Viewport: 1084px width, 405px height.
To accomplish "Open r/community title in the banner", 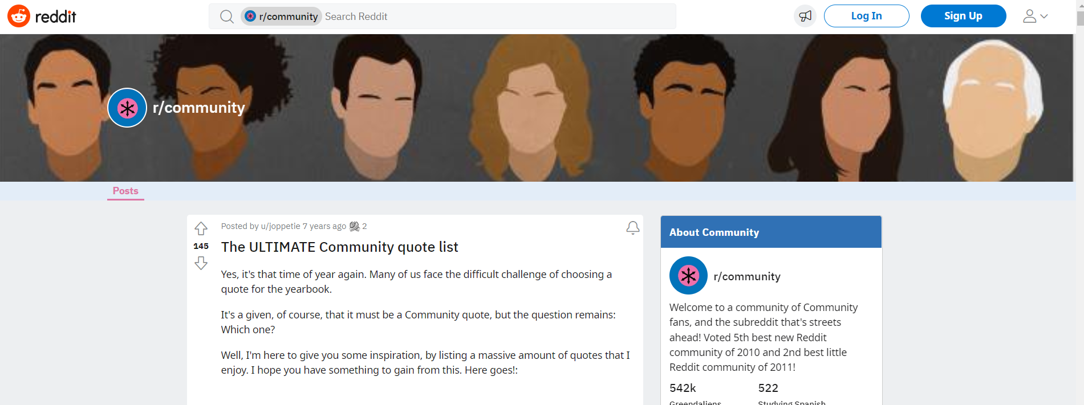I will click(x=198, y=108).
